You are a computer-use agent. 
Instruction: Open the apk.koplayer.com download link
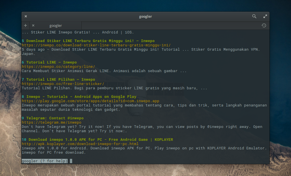point(80,144)
